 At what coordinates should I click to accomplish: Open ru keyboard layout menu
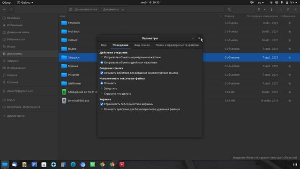(x=261, y=2)
